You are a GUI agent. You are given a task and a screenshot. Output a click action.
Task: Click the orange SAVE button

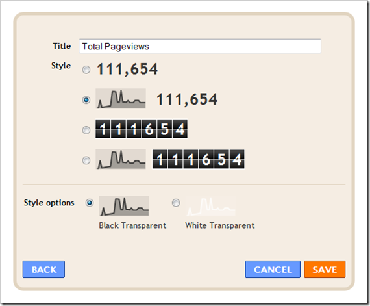325,270
